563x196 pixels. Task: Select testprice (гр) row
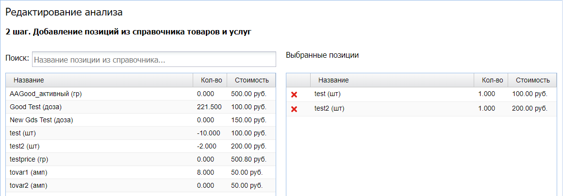coord(29,159)
